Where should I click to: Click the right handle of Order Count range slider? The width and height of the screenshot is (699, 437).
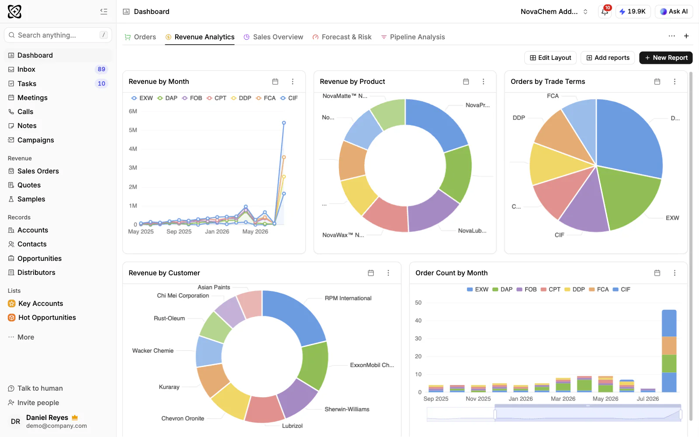[681, 414]
